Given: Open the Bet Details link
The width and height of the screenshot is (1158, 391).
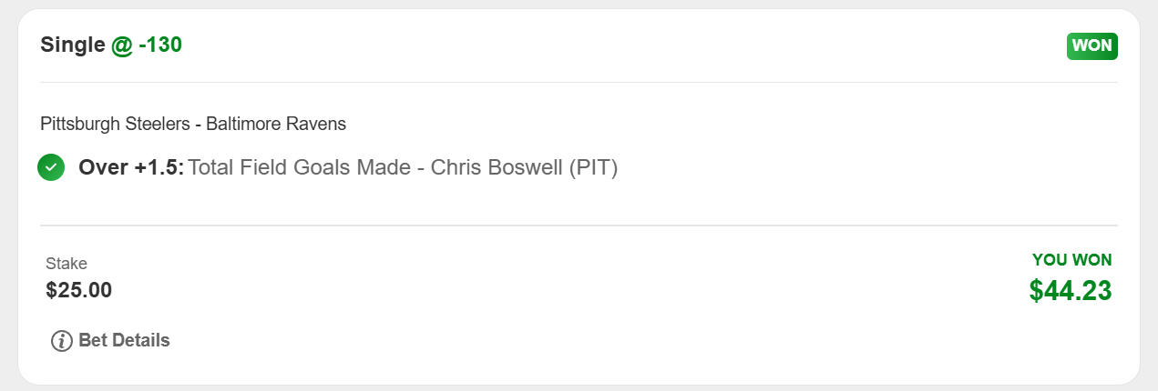Looking at the screenshot, I should (124, 341).
